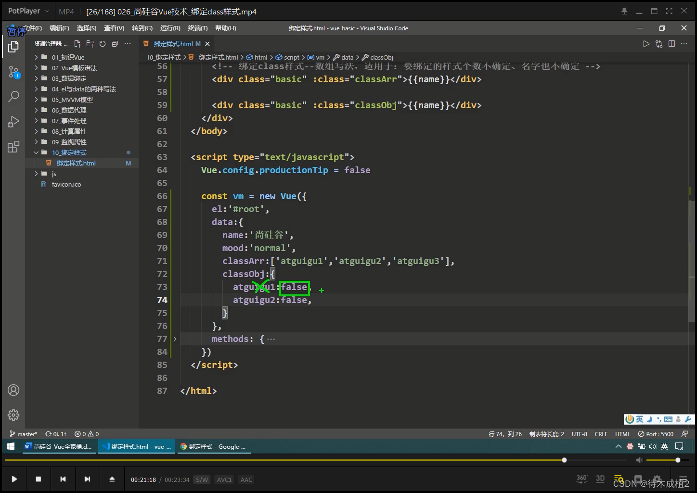
Task: Open editor more actions ellipsis
Action: [x=684, y=44]
